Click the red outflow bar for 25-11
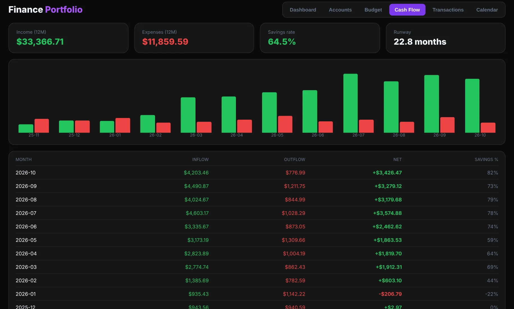Viewport: 514px width, 309px height. pyautogui.click(x=42, y=126)
